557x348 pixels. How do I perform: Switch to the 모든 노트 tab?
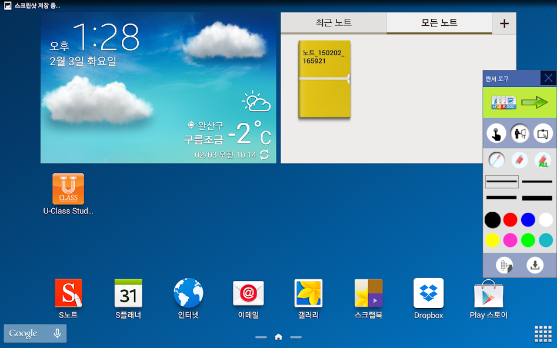click(x=439, y=23)
